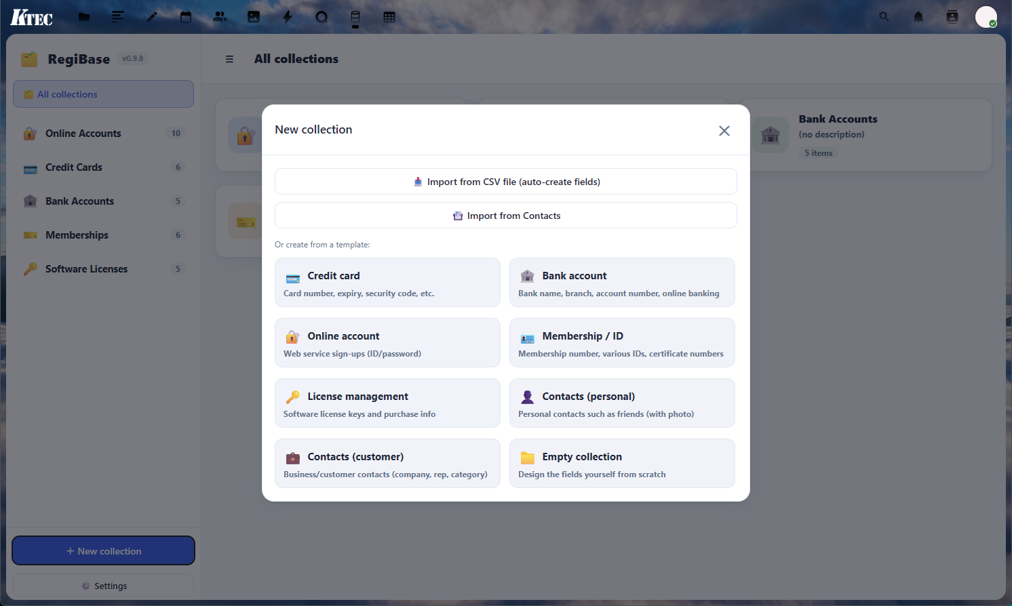Click the Online Accounts count badge 10
The image size is (1012, 606).
[x=176, y=134]
